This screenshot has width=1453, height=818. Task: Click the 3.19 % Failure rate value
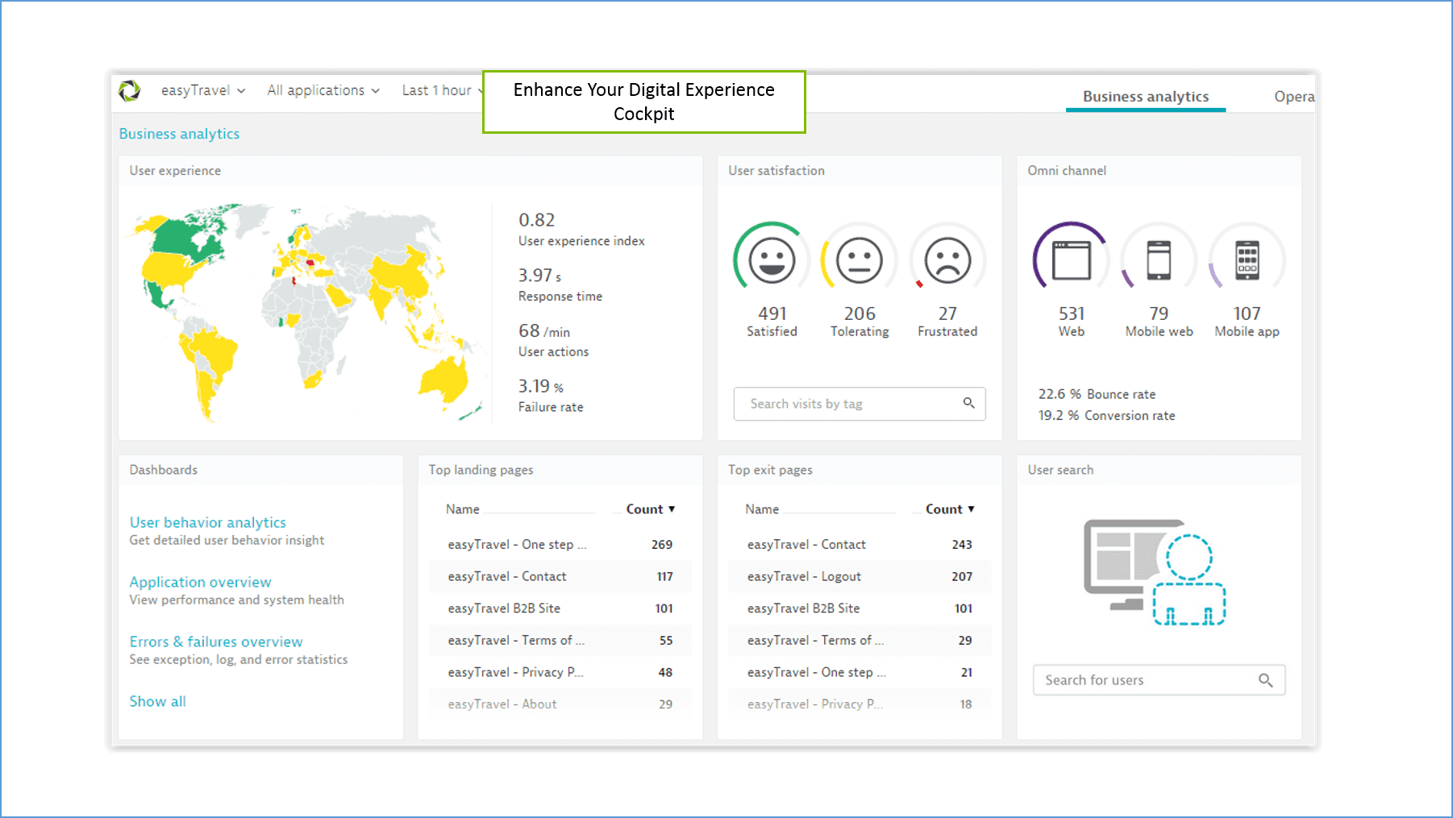click(x=541, y=387)
